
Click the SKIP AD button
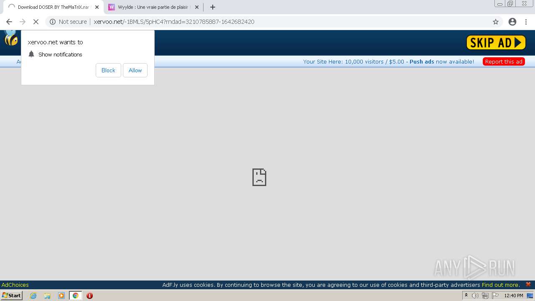(496, 42)
